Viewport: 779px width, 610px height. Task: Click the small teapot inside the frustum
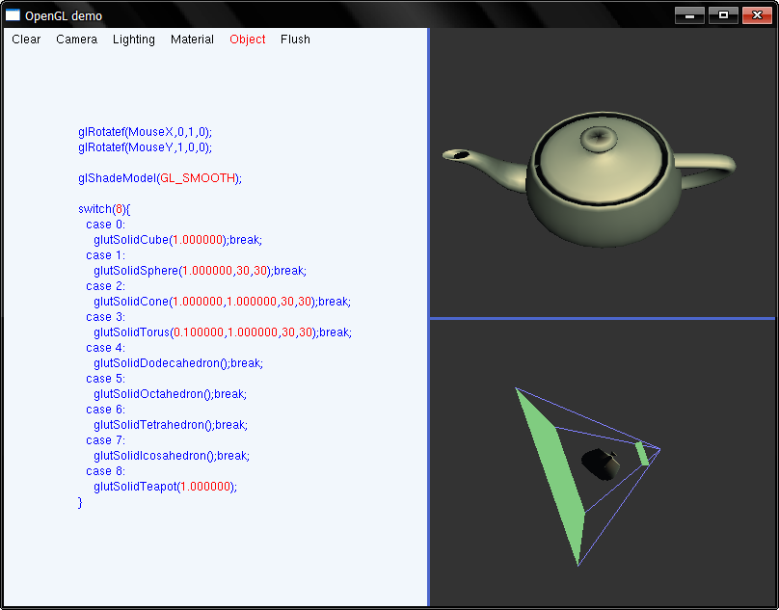601,464
